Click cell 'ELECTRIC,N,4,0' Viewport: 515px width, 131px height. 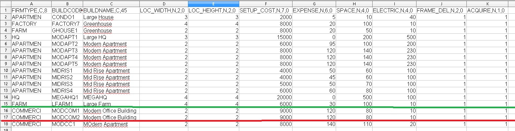[x=394, y=10]
